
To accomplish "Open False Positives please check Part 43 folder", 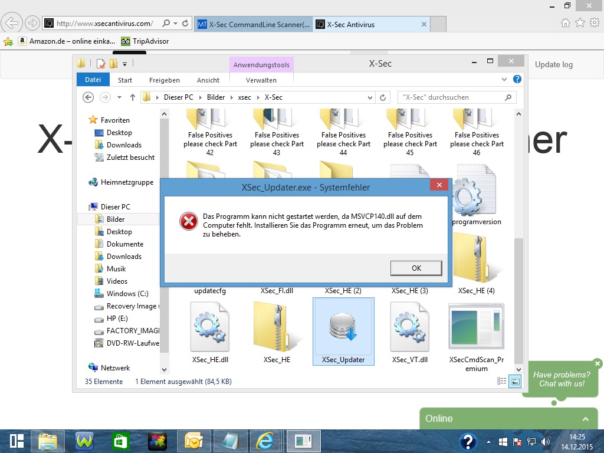I will pos(277,132).
